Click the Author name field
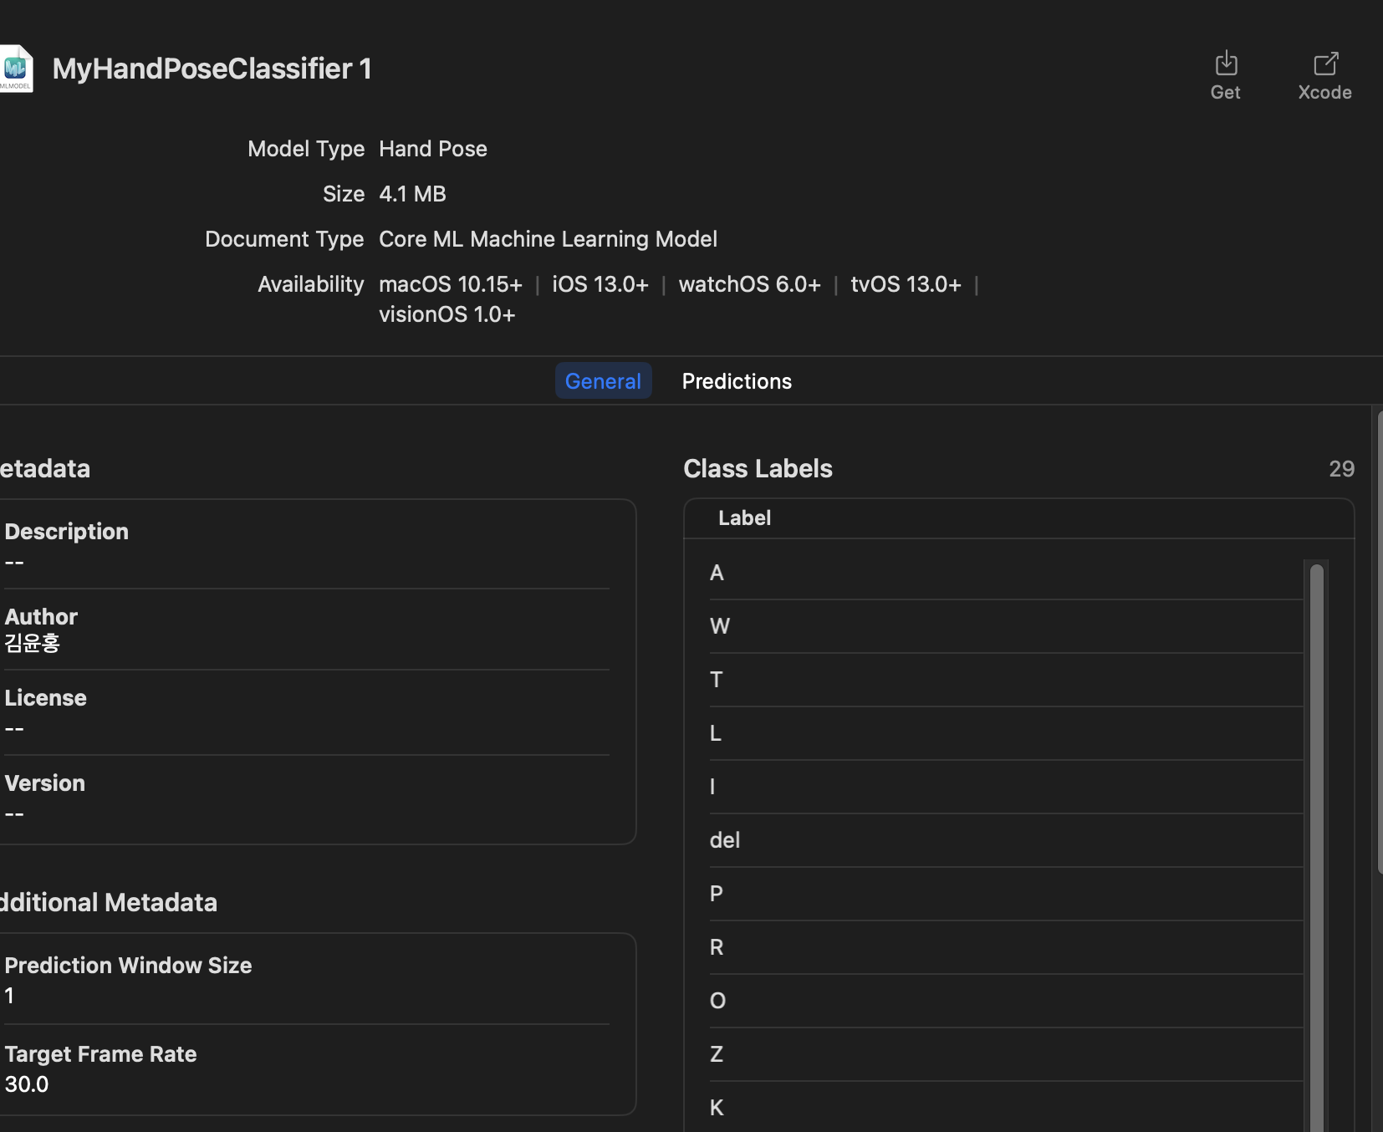Viewport: 1383px width, 1132px height. pos(33,643)
